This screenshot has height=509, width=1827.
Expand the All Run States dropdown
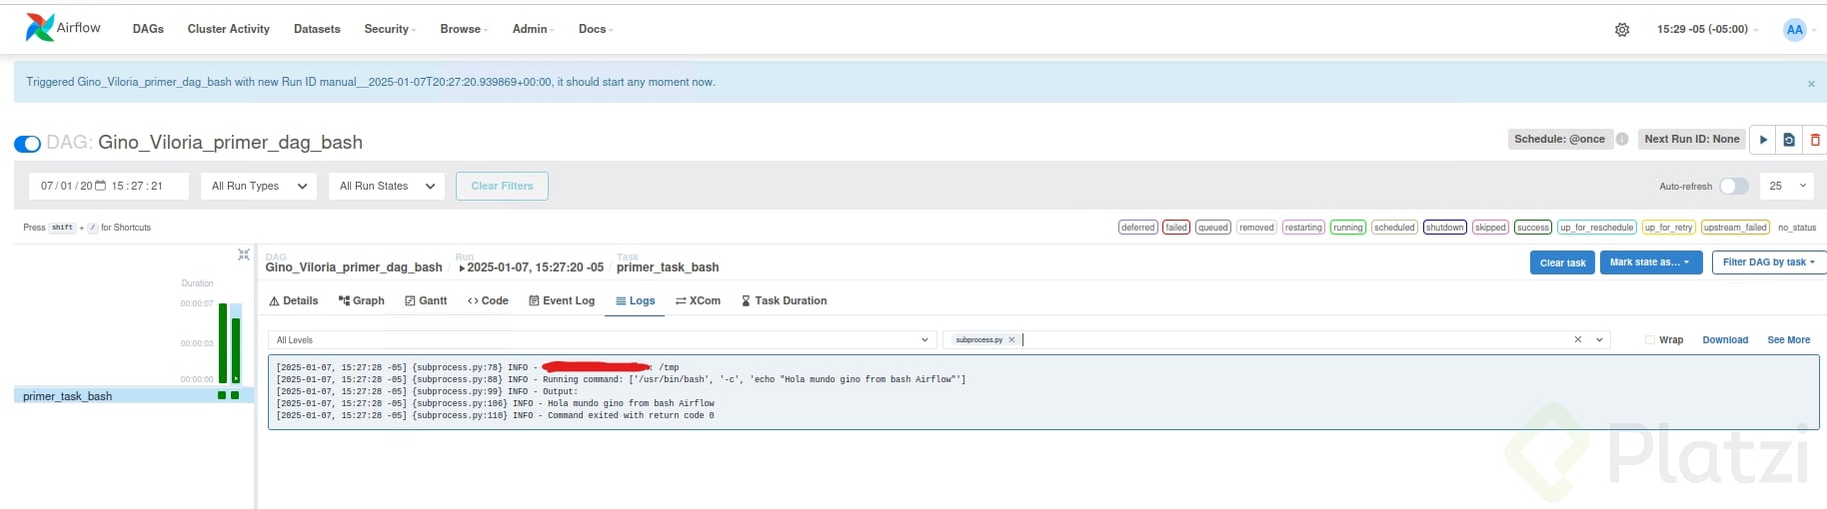point(387,186)
